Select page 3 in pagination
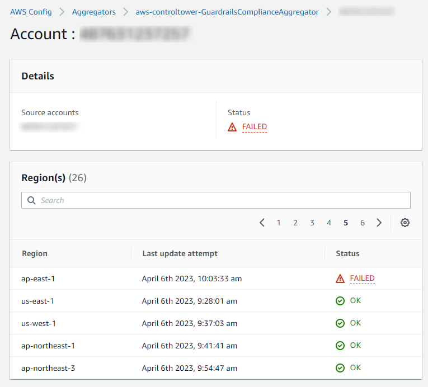 tap(312, 223)
